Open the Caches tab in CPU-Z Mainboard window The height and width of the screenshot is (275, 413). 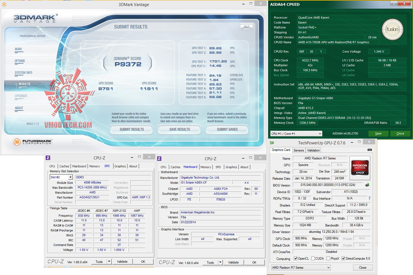coord(175,167)
